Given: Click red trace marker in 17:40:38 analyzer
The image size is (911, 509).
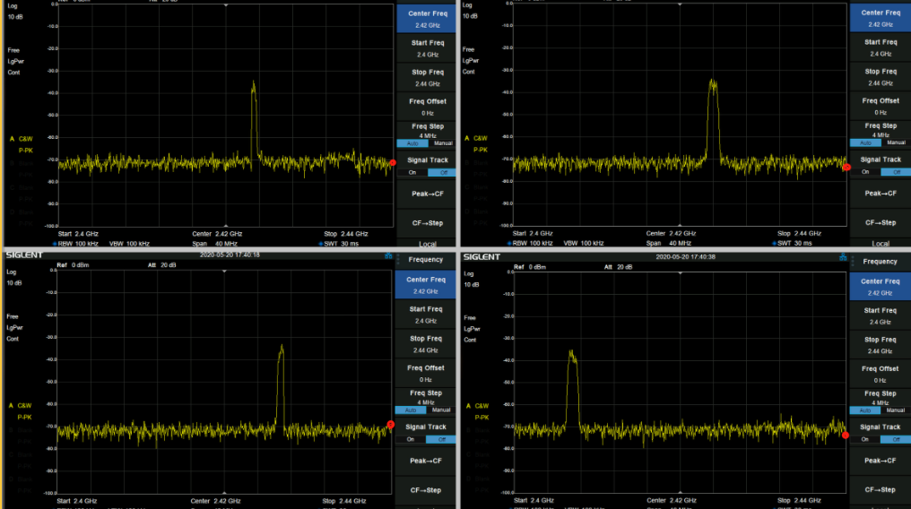Looking at the screenshot, I should coord(846,435).
